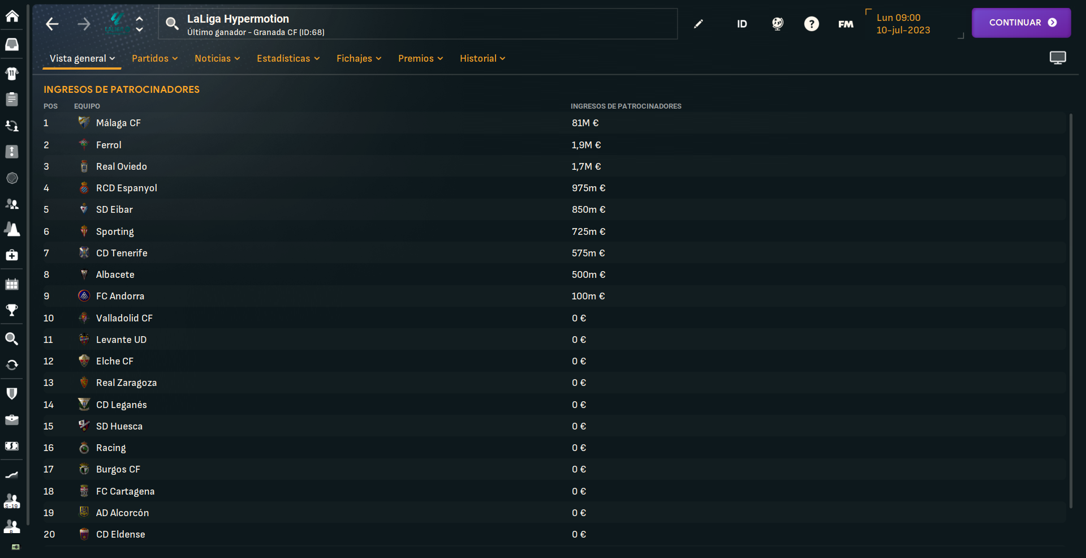Open the Dynamics icon in sidebar
1086x558 pixels.
click(12, 126)
